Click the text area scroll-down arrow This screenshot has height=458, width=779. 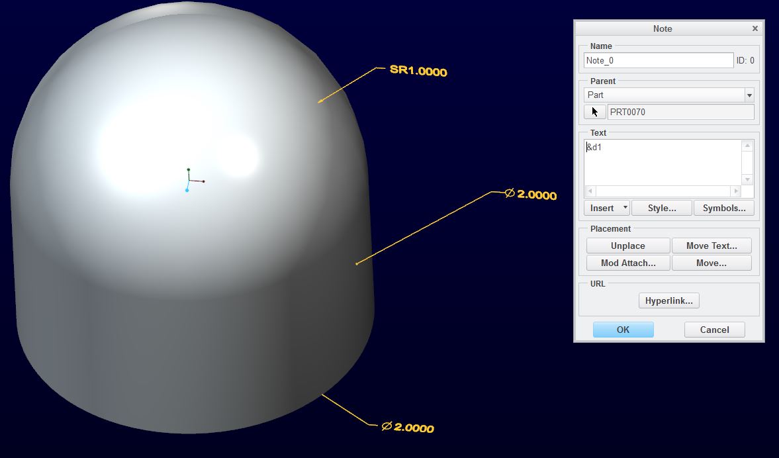click(747, 179)
